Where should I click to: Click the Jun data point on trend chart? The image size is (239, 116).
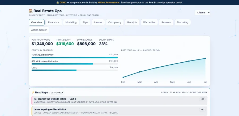click(x=189, y=61)
